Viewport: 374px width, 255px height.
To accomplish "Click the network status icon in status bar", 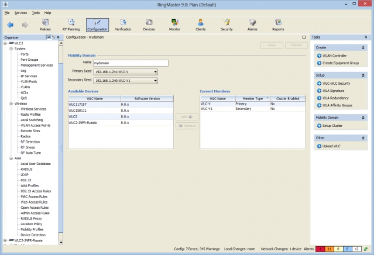I will 366,249.
